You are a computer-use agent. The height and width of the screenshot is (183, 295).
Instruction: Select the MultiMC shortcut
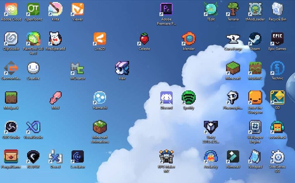click(255, 68)
